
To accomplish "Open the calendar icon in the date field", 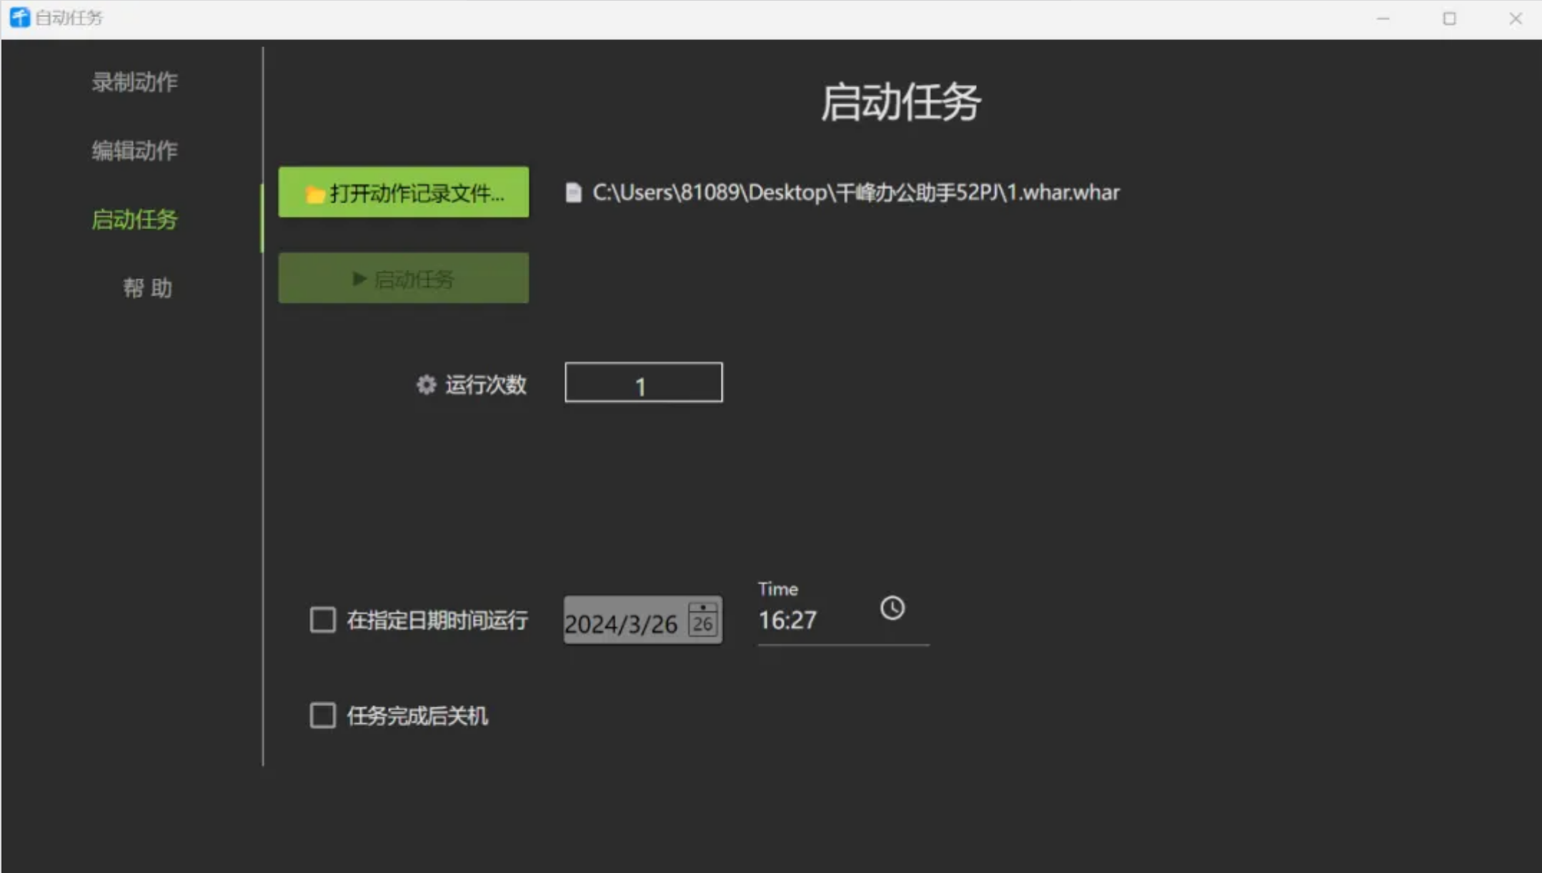I will (702, 619).
